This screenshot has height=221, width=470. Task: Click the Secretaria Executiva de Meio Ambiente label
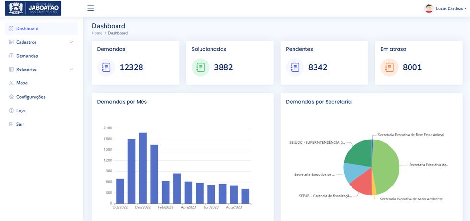(x=411, y=199)
